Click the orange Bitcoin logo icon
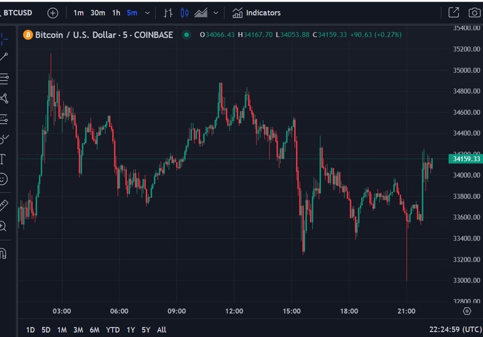Viewport: 483px width, 337px height. click(x=28, y=35)
